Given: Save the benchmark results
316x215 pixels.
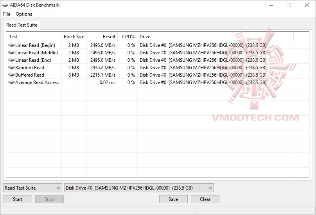Looking at the screenshot, I should (x=173, y=199).
